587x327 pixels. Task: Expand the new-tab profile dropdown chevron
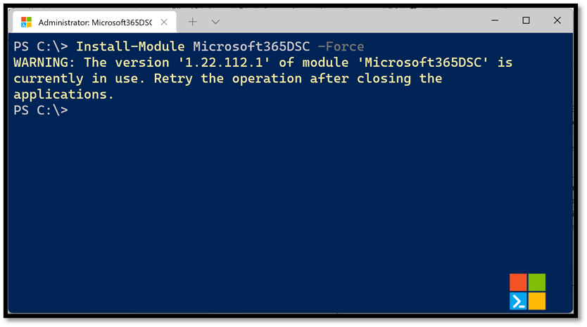215,22
